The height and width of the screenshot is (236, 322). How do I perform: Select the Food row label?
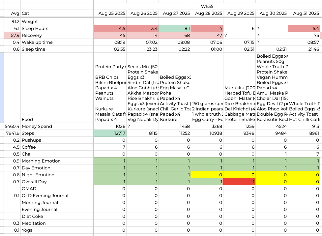point(27,119)
